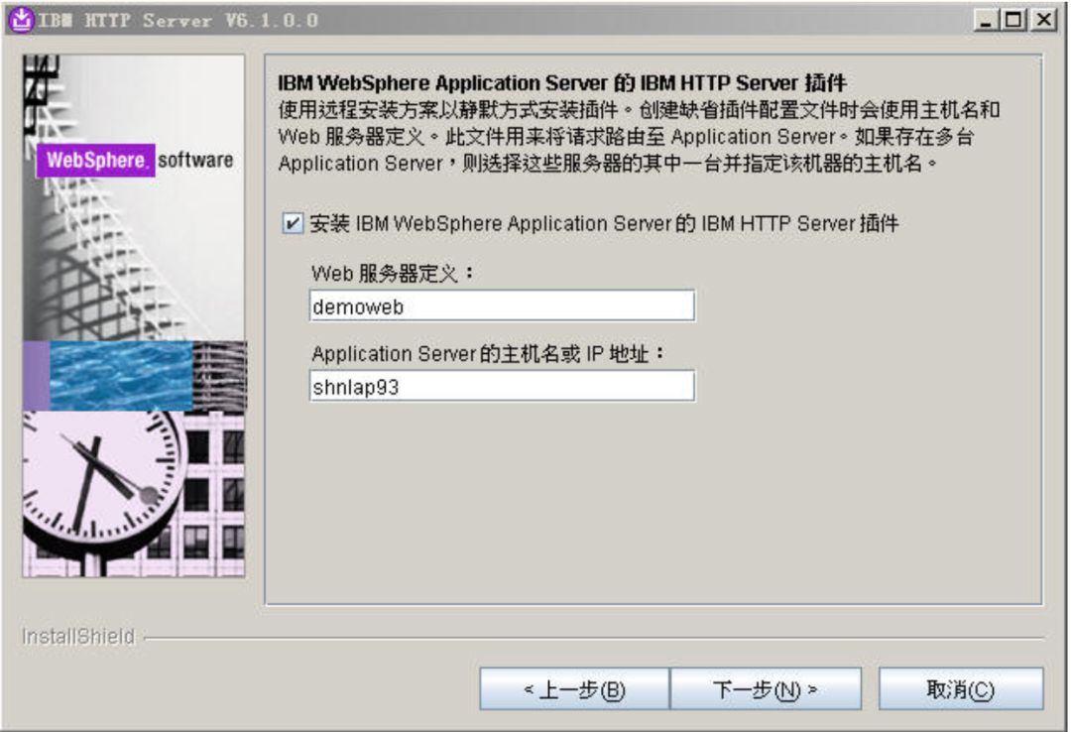1071x732 pixels.
Task: Click the installer icon in title bar
Action: click(x=21, y=20)
